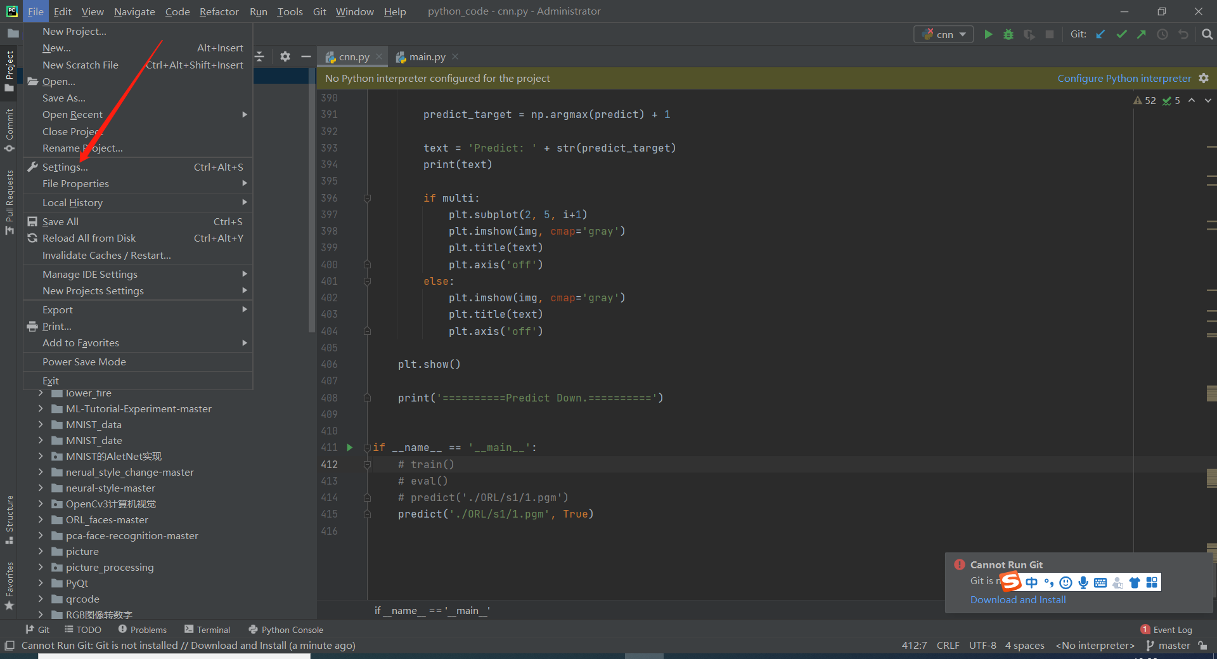Choose Reload All from Disk
The width and height of the screenshot is (1217, 659).
pos(138,238)
